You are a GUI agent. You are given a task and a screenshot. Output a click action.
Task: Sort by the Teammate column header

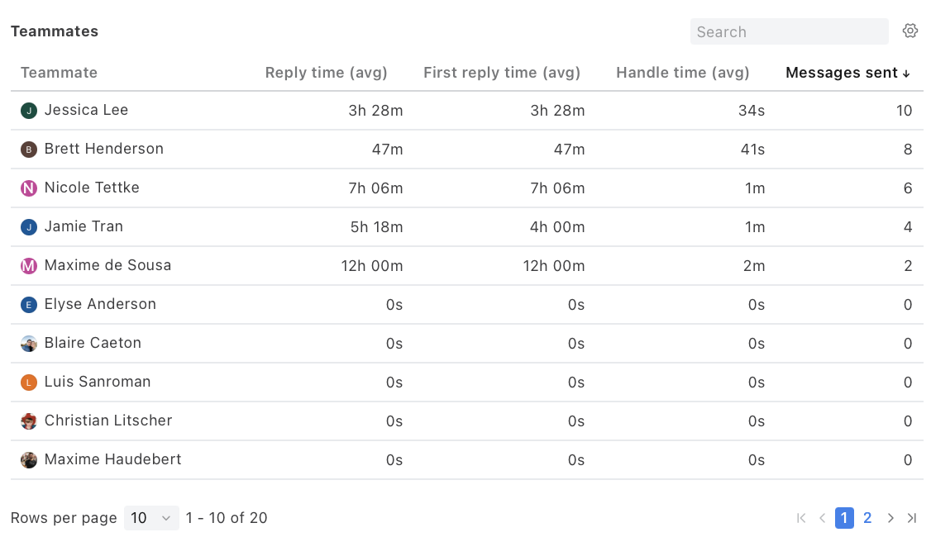pyautogui.click(x=59, y=73)
